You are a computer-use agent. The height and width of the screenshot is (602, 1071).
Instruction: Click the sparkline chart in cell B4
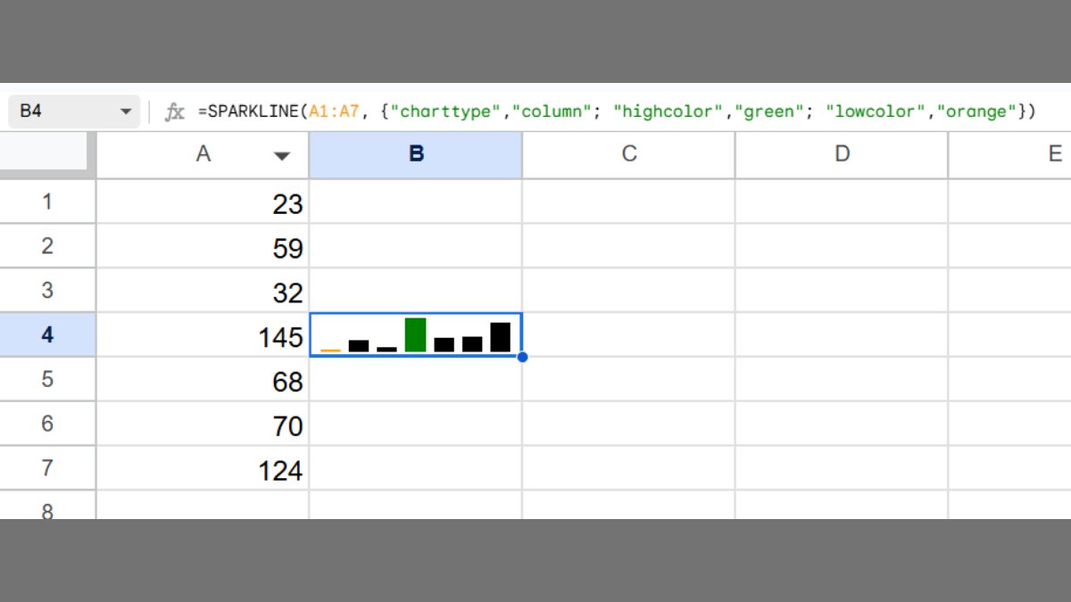tap(416, 335)
